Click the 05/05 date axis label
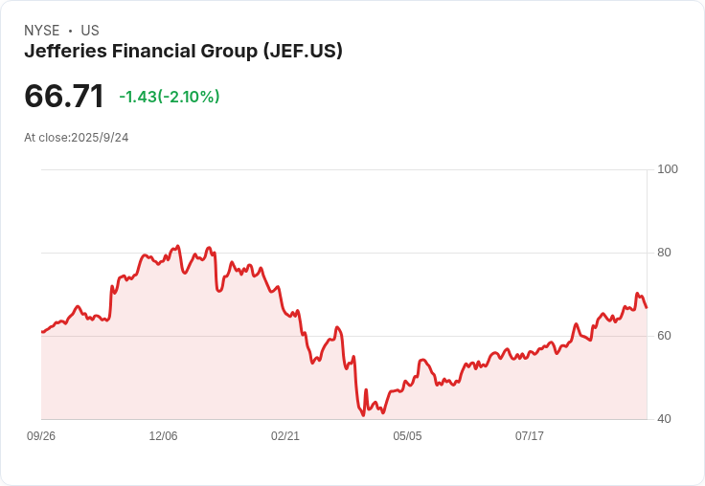This screenshot has height=486, width=705. click(x=407, y=436)
